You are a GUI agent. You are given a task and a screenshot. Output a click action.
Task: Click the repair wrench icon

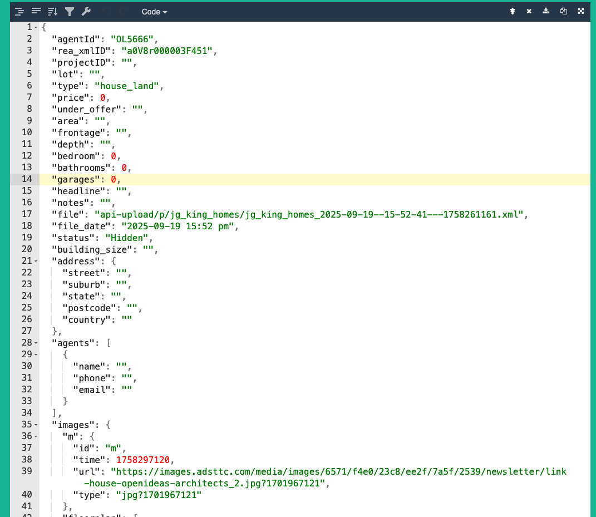click(86, 11)
